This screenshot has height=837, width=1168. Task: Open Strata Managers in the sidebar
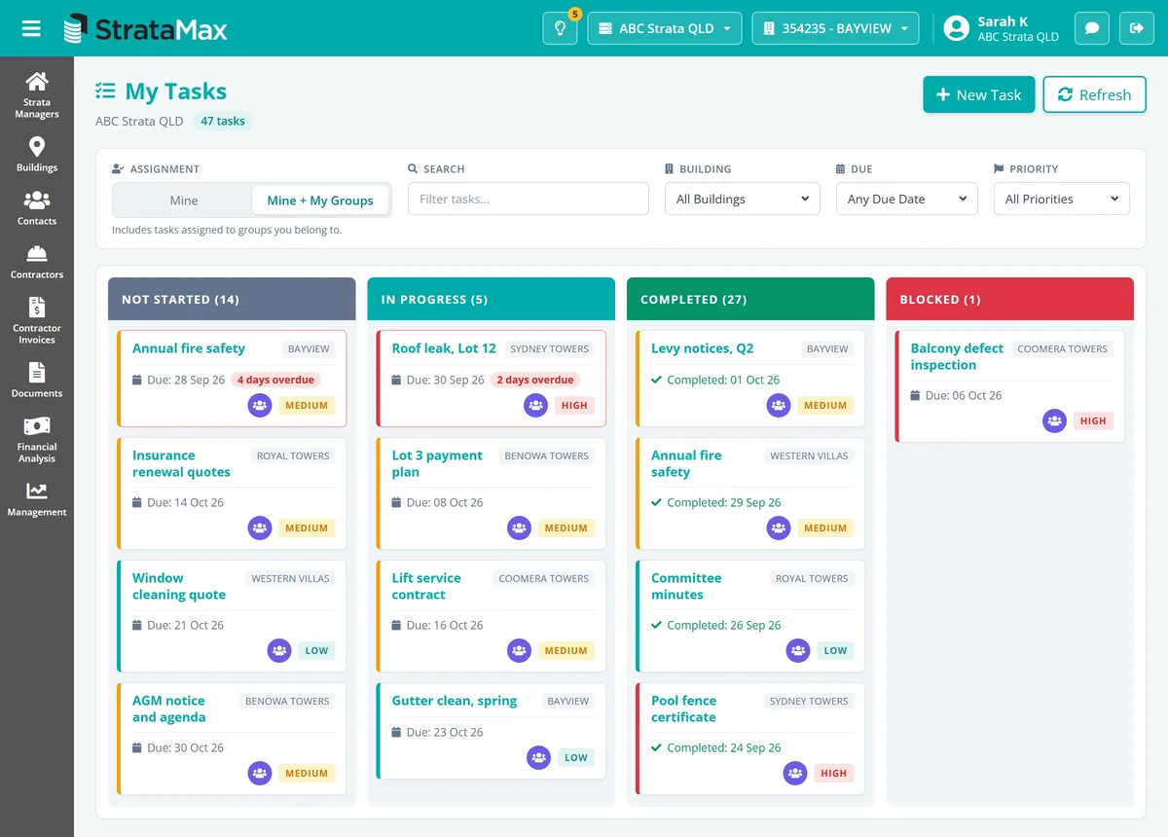pos(37,95)
